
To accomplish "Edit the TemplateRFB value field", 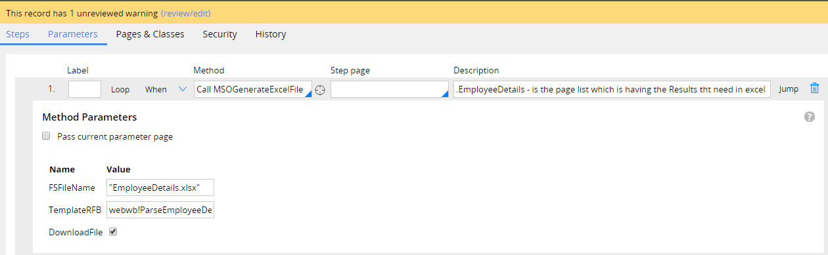I will [x=160, y=210].
